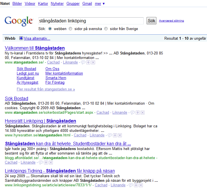Open 'Liknande' for sokerbostad result

[120, 113]
